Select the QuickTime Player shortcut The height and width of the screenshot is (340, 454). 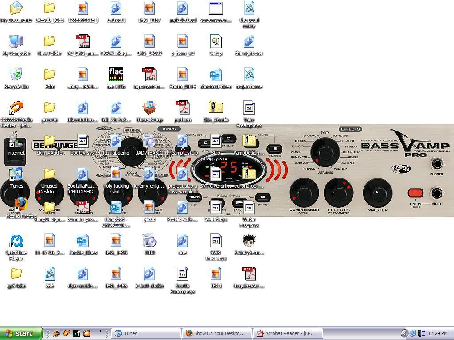(16, 241)
